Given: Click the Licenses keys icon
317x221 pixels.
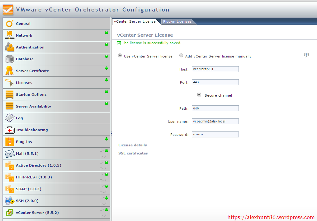Looking at the screenshot, I should [x=10, y=83].
